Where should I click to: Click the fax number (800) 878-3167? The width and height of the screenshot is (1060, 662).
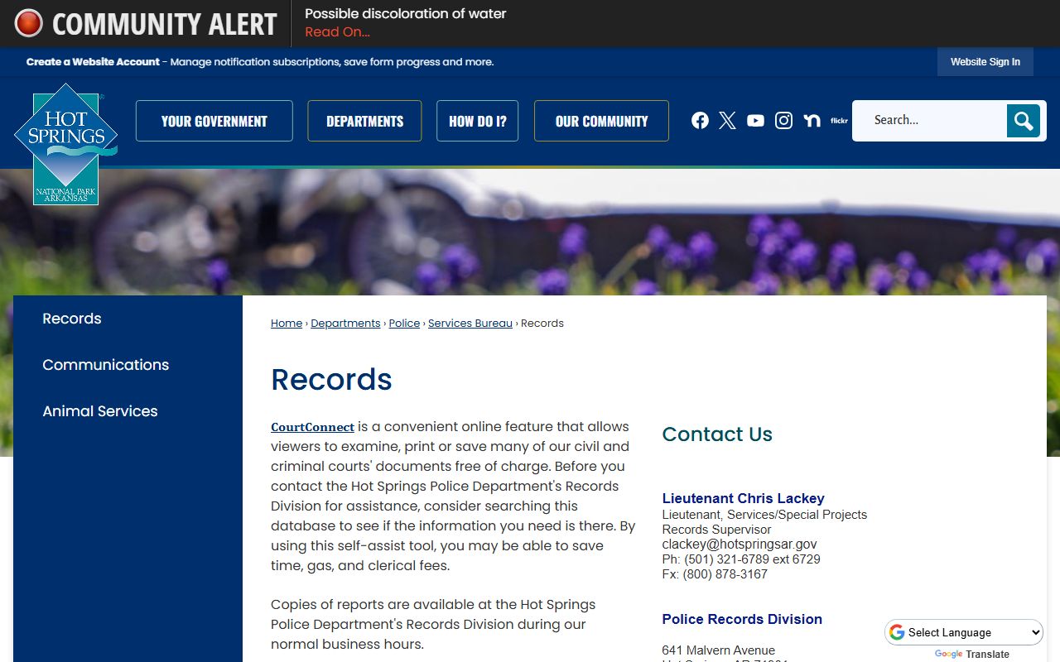coord(725,574)
